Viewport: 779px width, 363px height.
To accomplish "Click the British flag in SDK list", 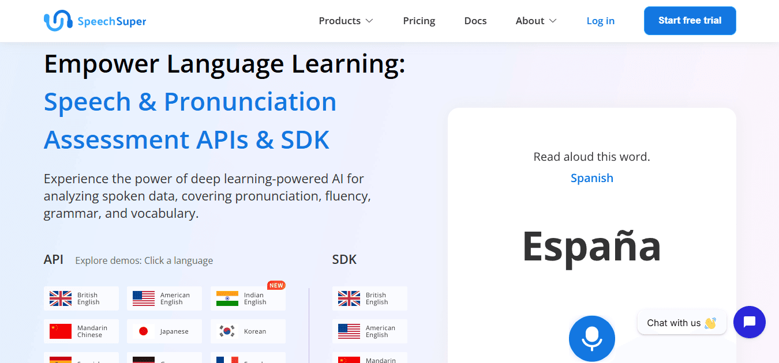I will [349, 298].
